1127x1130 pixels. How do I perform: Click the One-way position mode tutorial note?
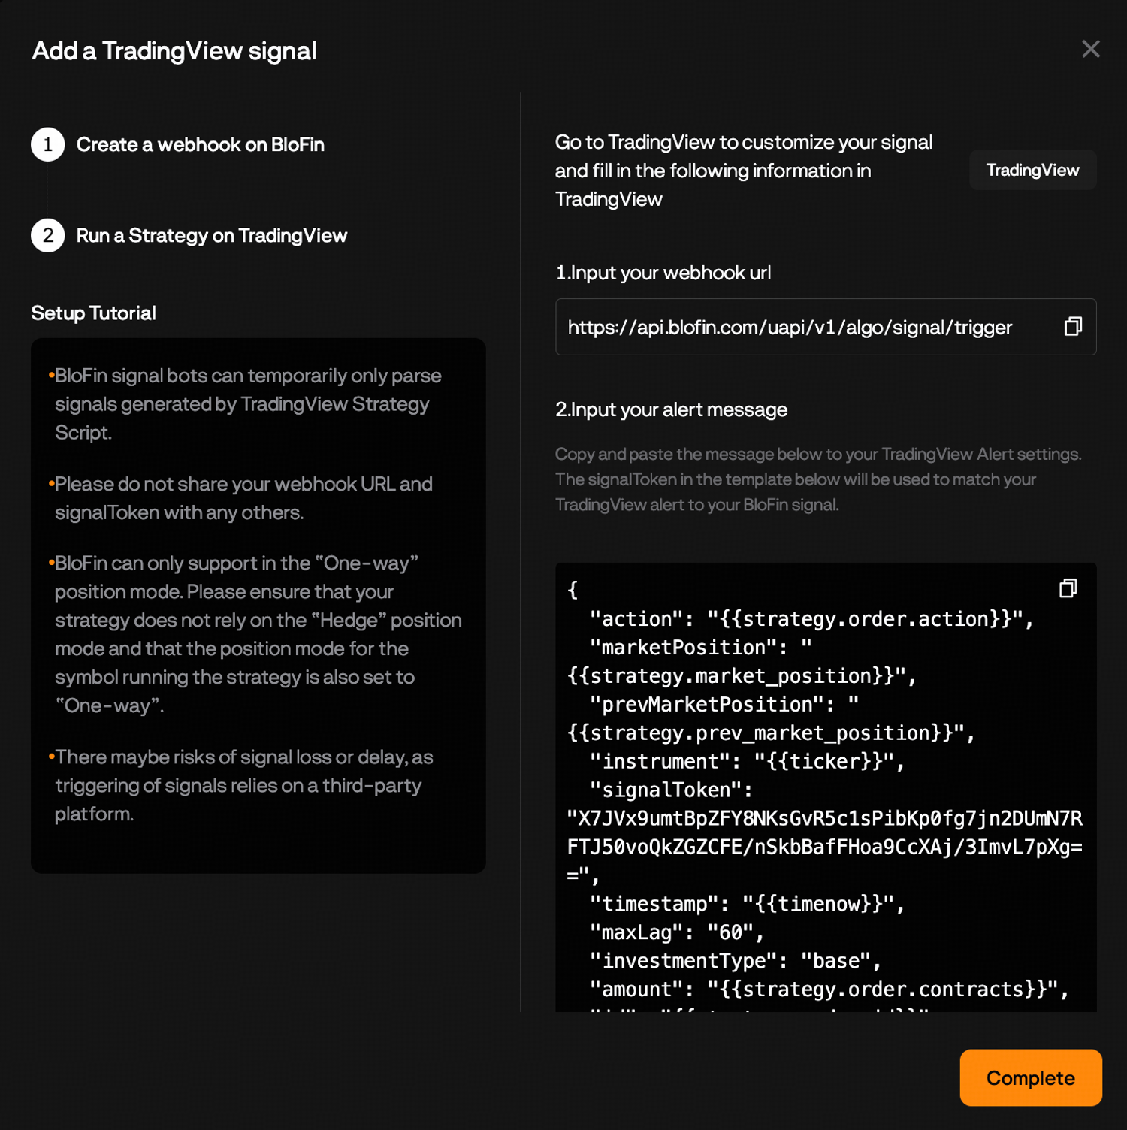[x=255, y=634]
